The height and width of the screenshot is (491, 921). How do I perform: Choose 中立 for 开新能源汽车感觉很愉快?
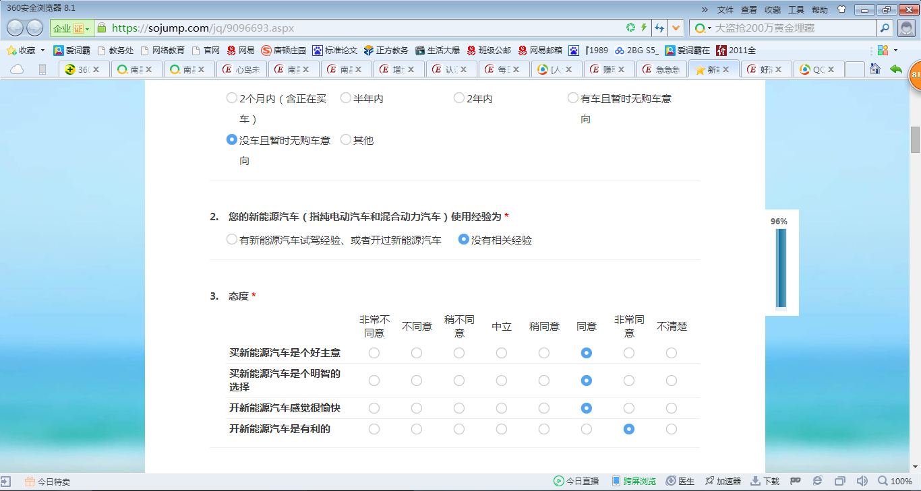(502, 408)
